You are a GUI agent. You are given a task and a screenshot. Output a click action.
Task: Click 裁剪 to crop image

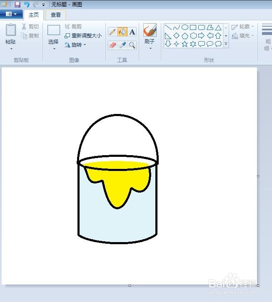click(73, 27)
